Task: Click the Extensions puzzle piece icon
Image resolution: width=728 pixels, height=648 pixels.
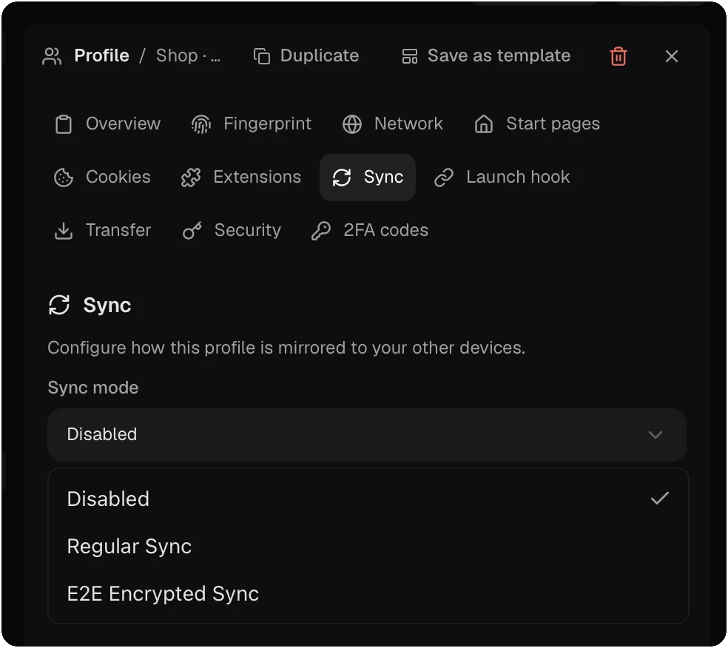Action: pyautogui.click(x=191, y=178)
